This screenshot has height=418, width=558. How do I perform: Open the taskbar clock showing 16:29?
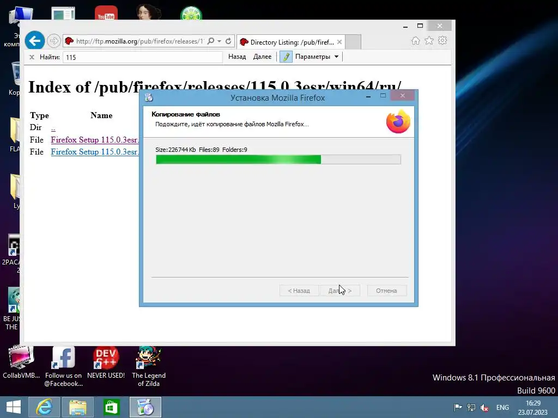point(533,407)
